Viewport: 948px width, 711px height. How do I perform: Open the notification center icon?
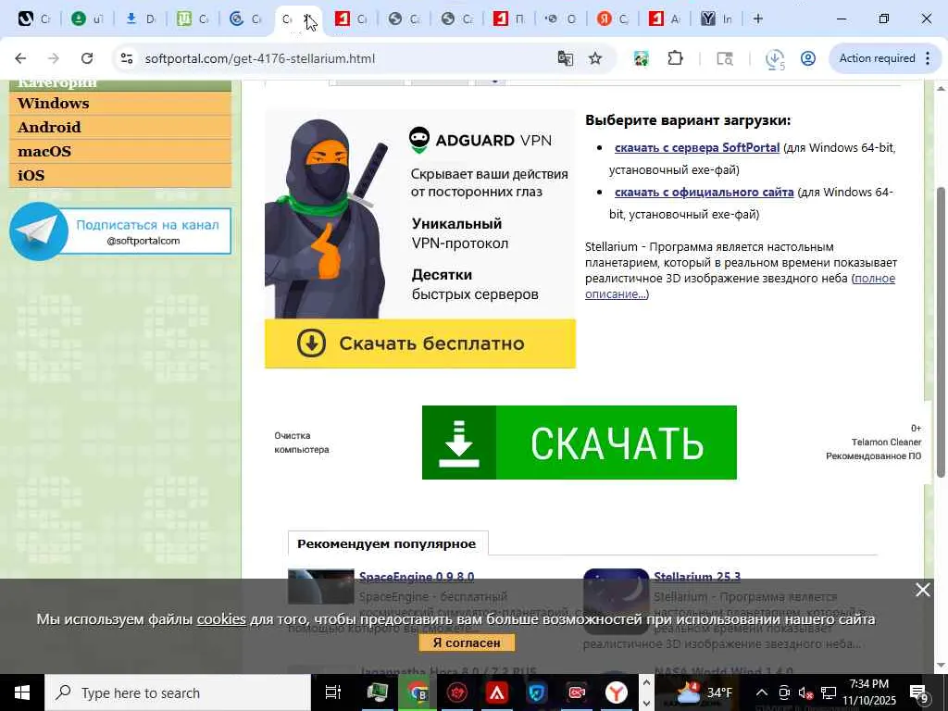(x=919, y=693)
